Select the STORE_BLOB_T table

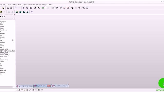pyautogui.click(x=5, y=54)
